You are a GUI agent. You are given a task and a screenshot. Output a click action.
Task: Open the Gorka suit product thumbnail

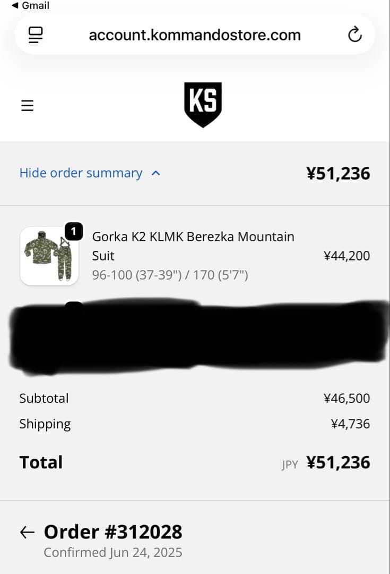pos(49,256)
